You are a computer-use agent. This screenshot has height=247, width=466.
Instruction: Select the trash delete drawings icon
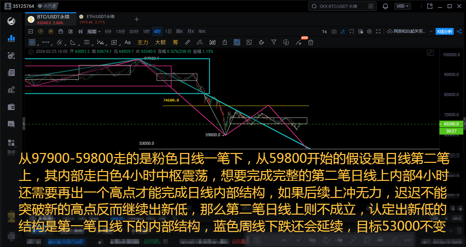coord(311,43)
